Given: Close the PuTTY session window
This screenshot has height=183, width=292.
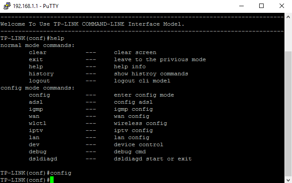Looking at the screenshot, I should [x=281, y=6].
